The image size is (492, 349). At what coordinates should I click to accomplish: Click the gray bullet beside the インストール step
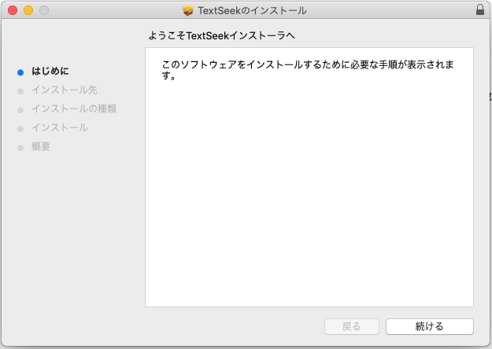(x=20, y=128)
